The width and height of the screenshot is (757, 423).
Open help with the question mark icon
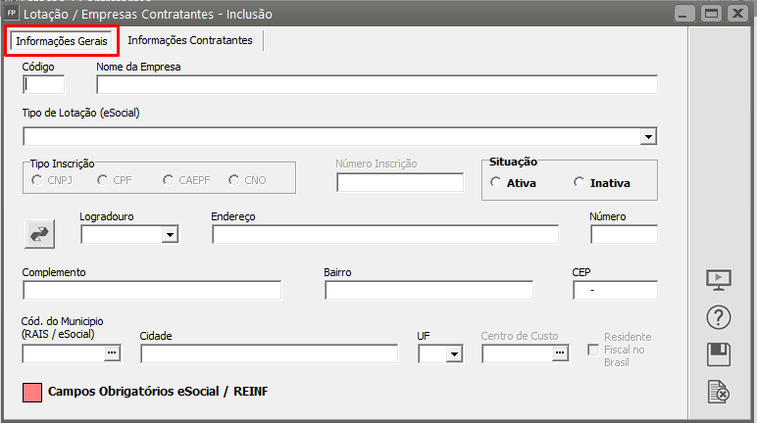[720, 317]
